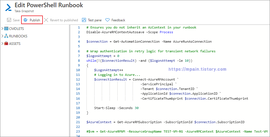Click the '# Logging in to Azure...' comment
The image size is (270, 137).
pos(117,75)
